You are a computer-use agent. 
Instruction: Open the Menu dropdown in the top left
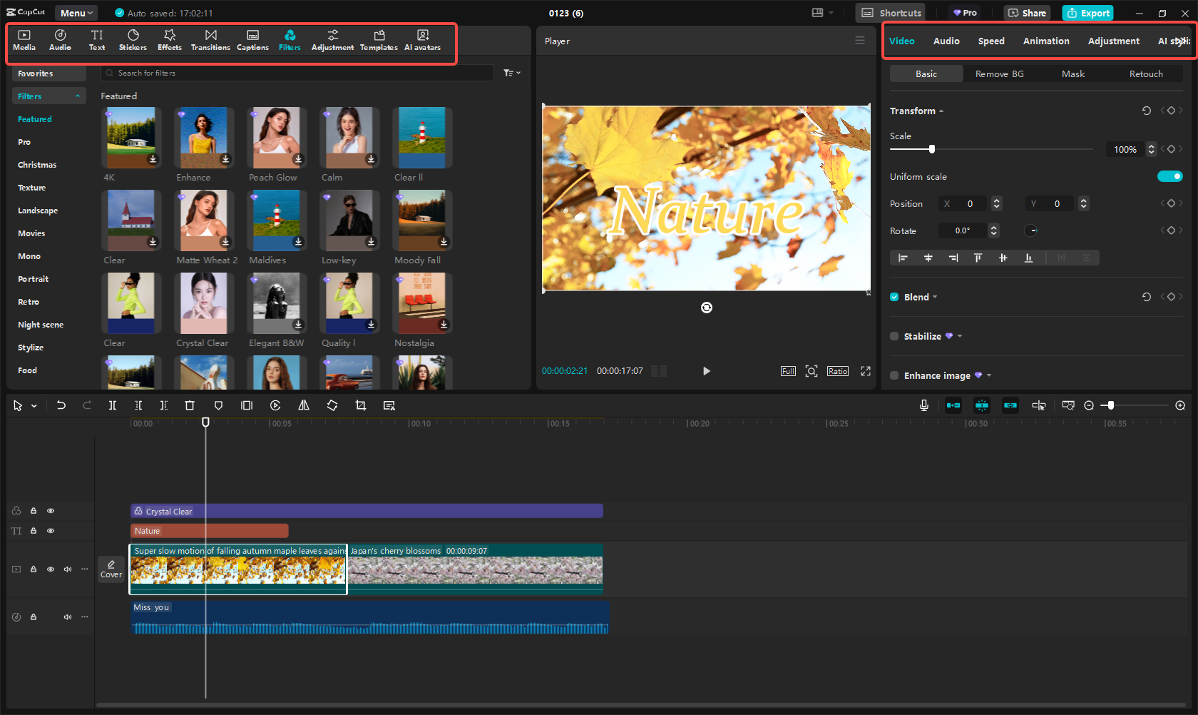[x=75, y=12]
